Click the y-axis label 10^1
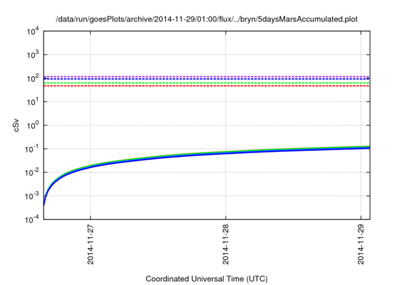The height and width of the screenshot is (285, 408). 33,102
